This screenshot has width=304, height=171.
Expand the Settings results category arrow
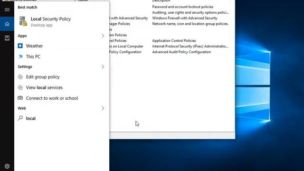click(x=103, y=66)
